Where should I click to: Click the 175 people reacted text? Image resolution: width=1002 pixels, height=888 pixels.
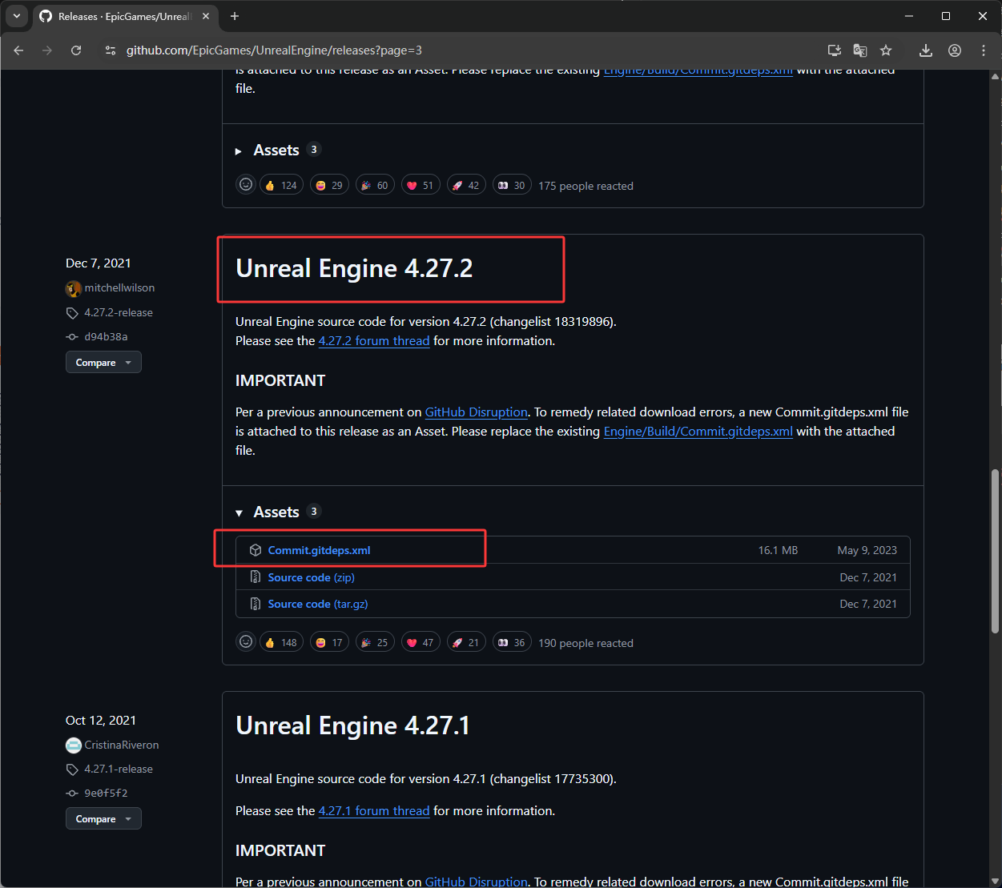tap(586, 186)
